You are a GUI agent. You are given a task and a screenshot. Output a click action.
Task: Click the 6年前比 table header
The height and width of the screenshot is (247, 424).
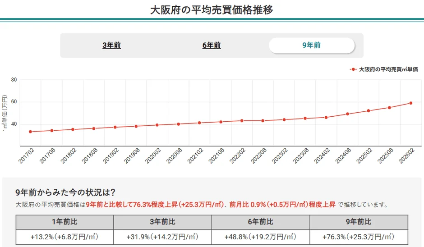(260, 222)
